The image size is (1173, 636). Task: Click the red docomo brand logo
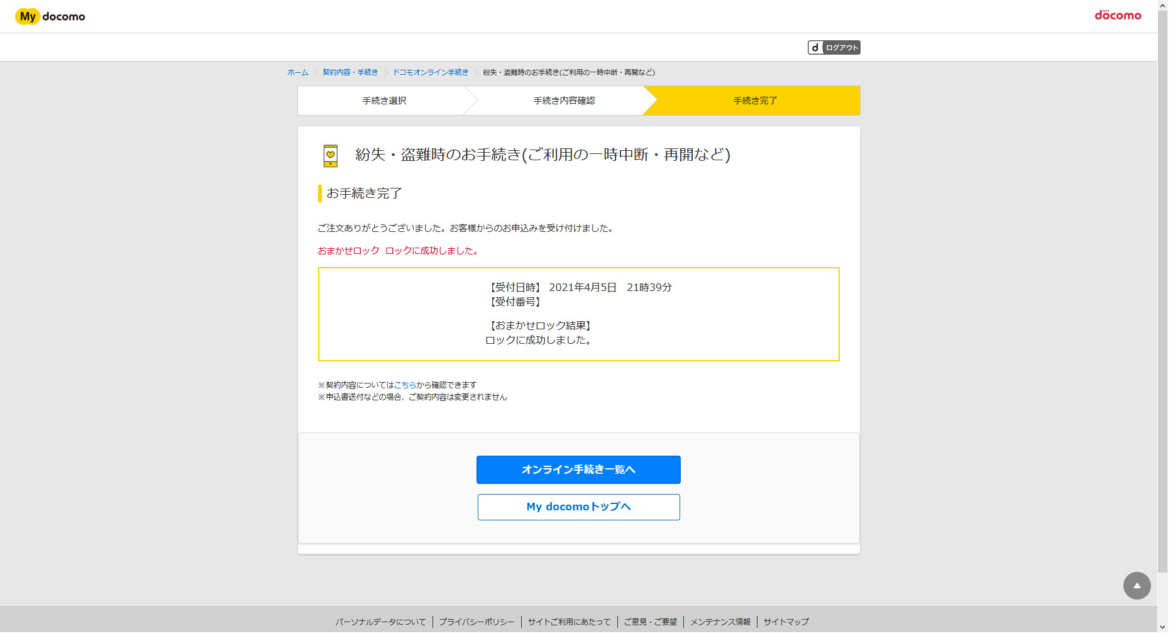(x=1117, y=15)
